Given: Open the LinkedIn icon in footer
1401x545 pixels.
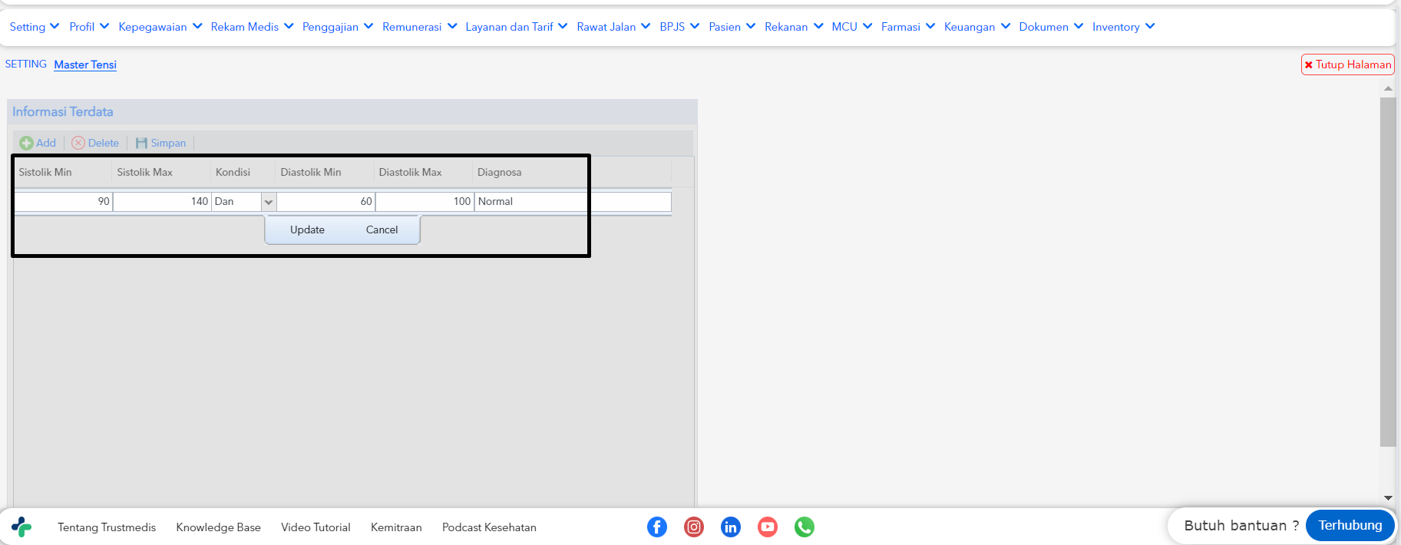Looking at the screenshot, I should [x=731, y=527].
